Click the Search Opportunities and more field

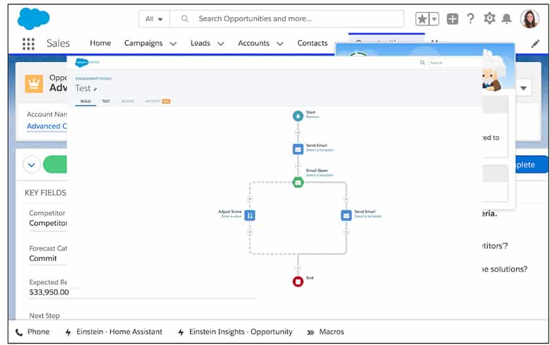pos(287,19)
